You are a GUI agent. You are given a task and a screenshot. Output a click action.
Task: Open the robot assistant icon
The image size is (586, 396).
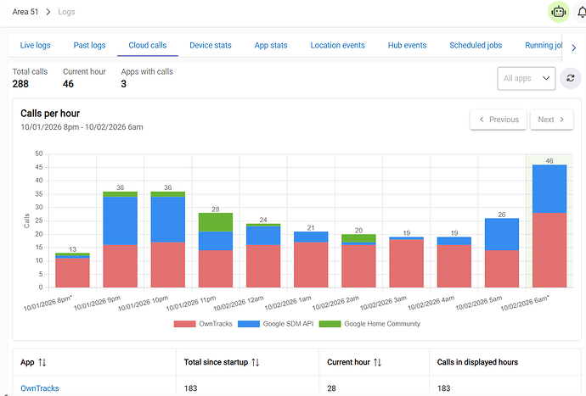(558, 12)
